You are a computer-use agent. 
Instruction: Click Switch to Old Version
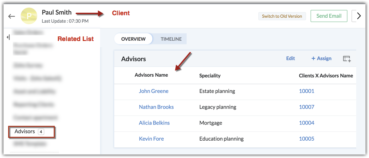[x=282, y=16]
